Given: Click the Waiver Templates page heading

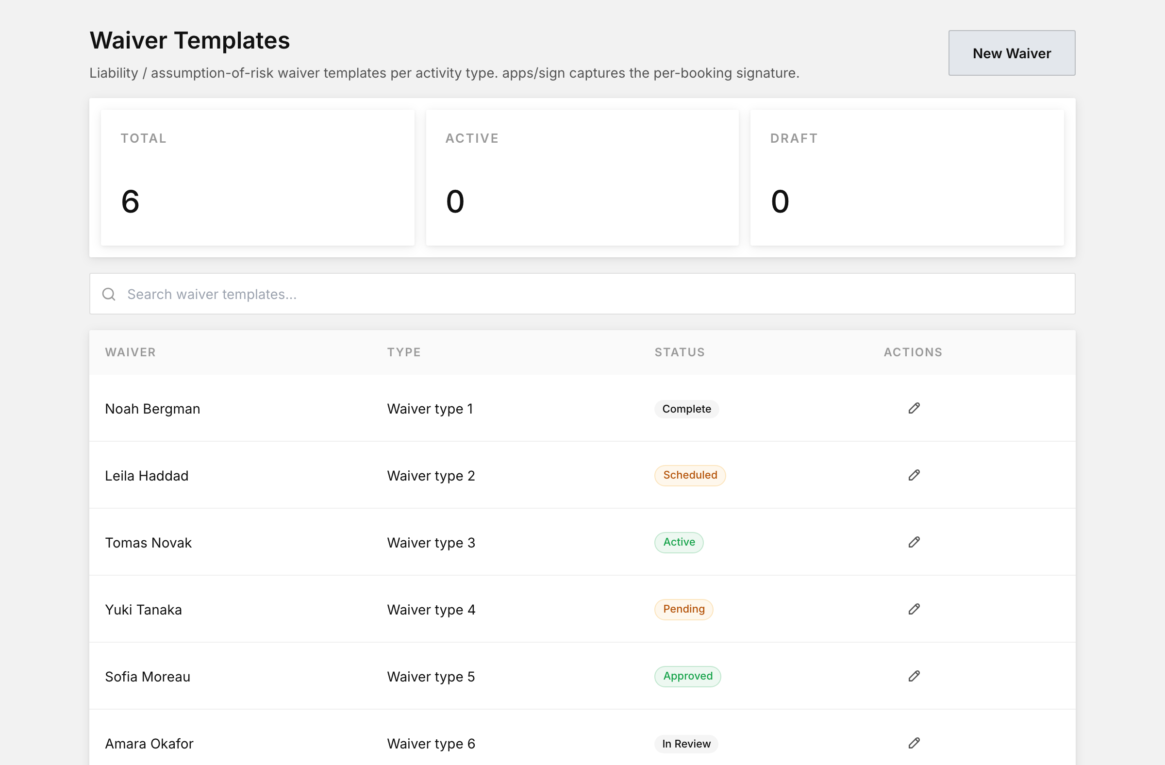Looking at the screenshot, I should pos(189,40).
